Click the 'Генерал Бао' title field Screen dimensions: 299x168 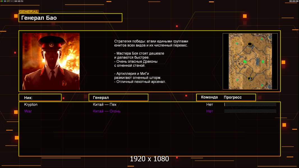coord(70,18)
